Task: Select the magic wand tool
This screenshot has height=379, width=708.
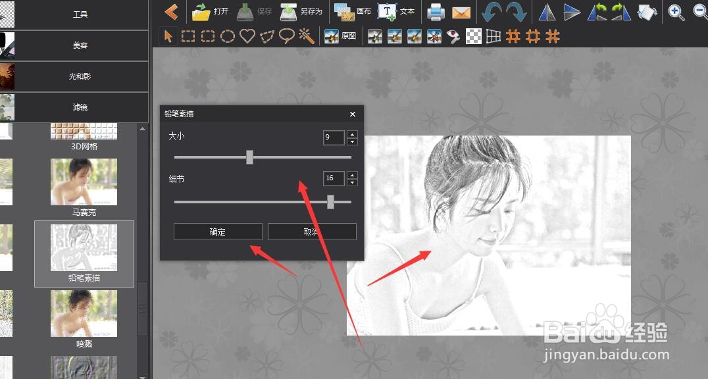Action: click(x=307, y=36)
